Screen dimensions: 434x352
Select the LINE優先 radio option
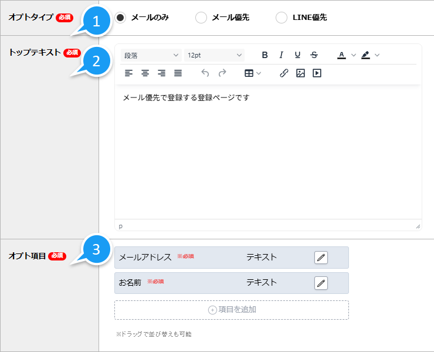[x=281, y=18]
